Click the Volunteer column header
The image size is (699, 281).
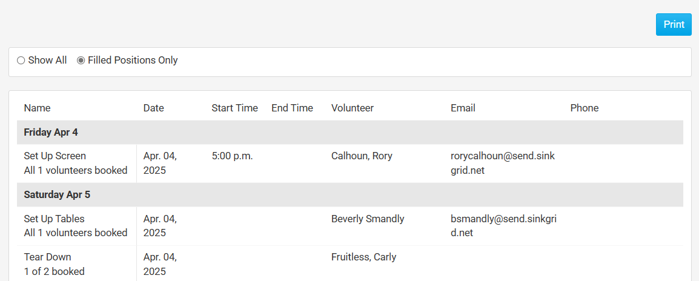click(x=353, y=108)
